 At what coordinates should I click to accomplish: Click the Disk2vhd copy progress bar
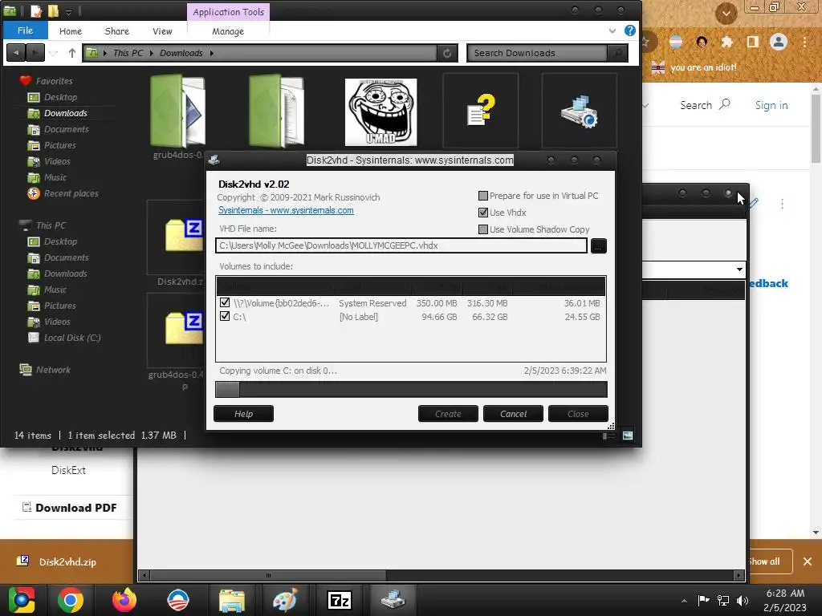(x=411, y=389)
